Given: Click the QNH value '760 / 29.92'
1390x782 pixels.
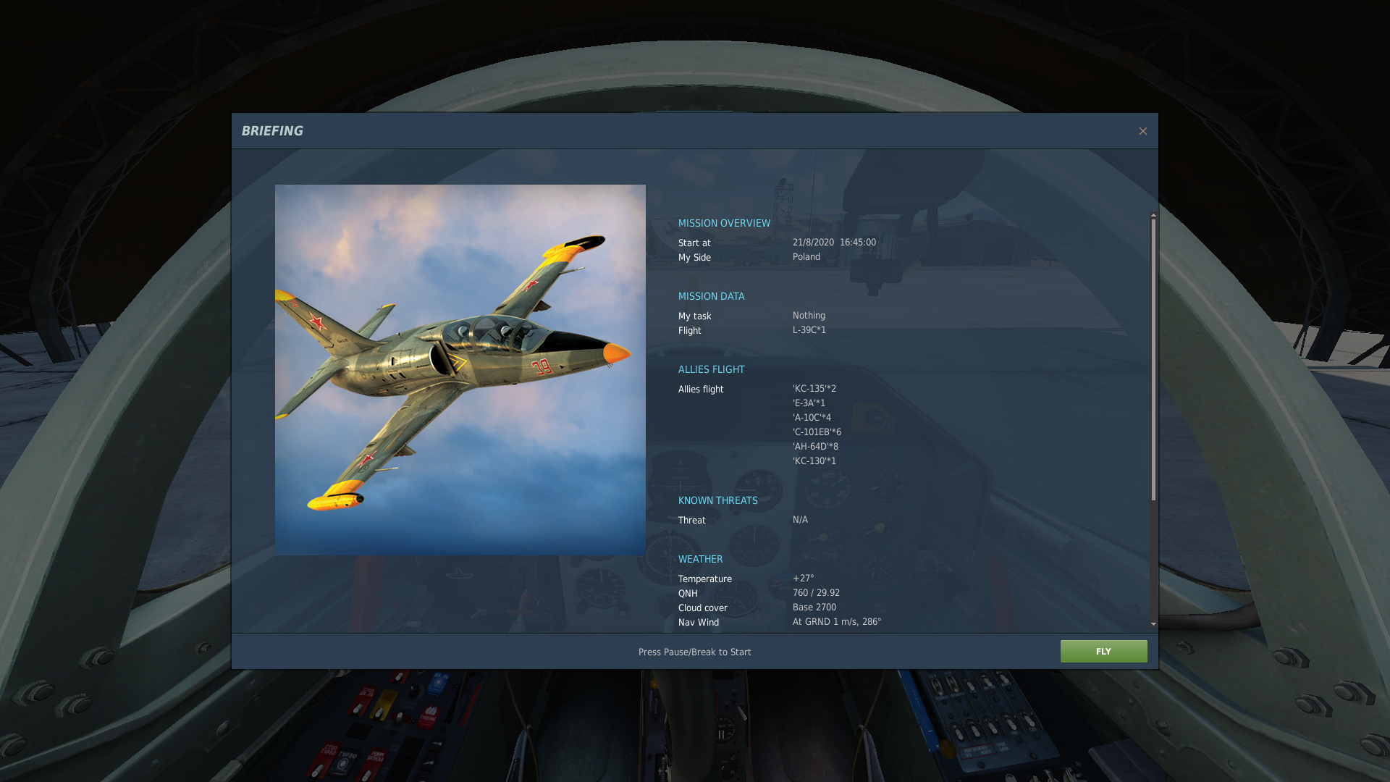Looking at the screenshot, I should pos(816,593).
